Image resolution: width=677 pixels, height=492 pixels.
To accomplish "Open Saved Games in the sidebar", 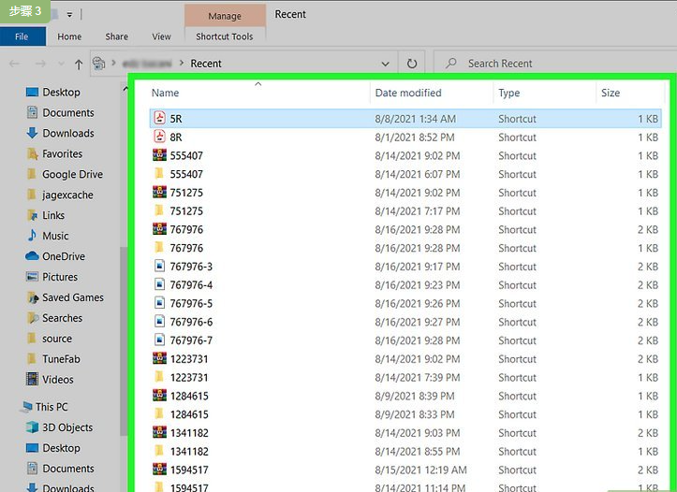I will [65, 298].
